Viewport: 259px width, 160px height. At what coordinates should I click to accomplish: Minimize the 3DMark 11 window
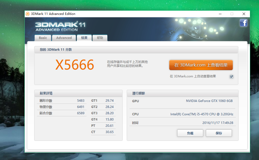[x=220, y=14]
